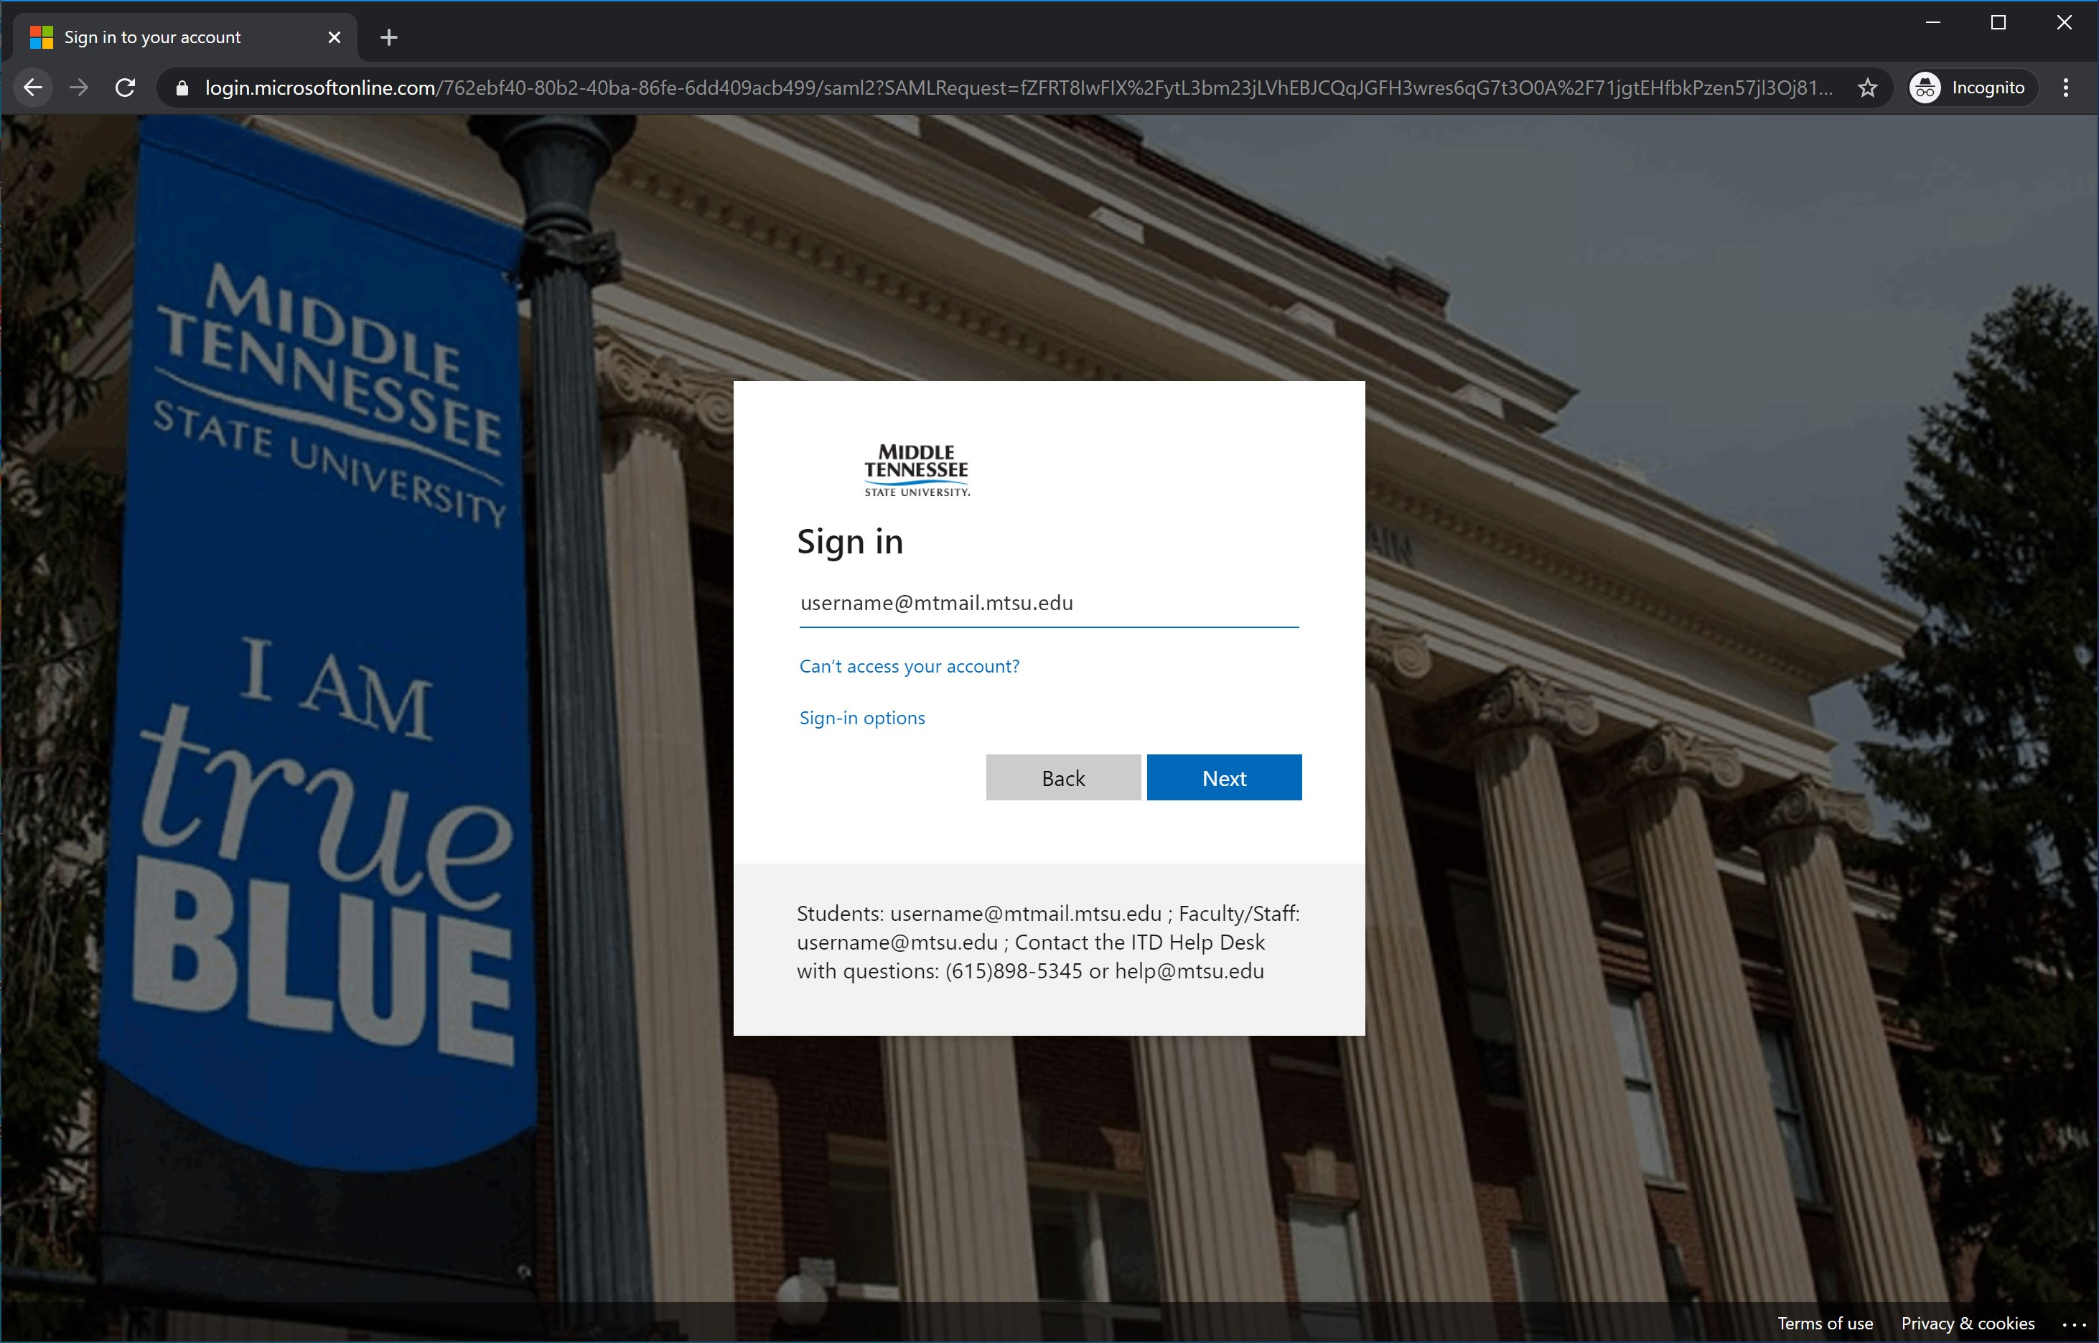Click the Next button
The image size is (2099, 1343).
click(x=1223, y=777)
